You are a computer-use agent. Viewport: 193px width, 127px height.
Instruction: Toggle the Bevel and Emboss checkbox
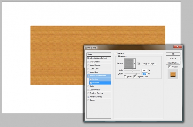tap(88, 76)
